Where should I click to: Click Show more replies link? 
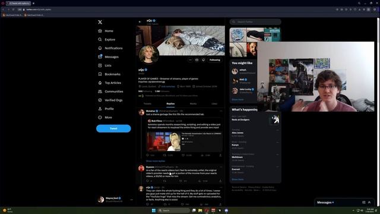click(156, 161)
